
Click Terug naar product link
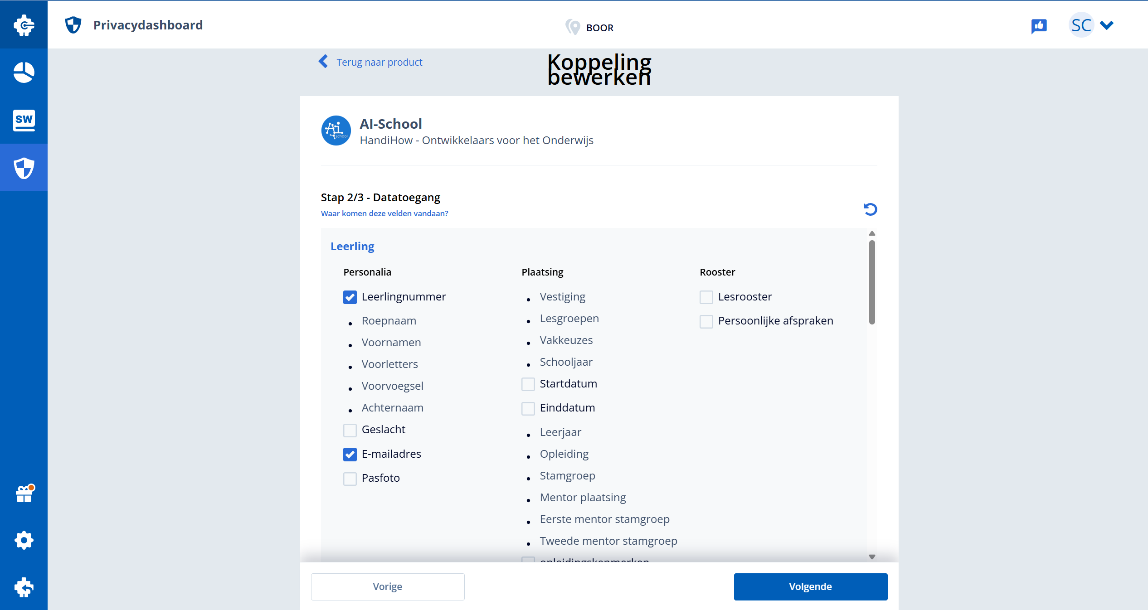[379, 62]
